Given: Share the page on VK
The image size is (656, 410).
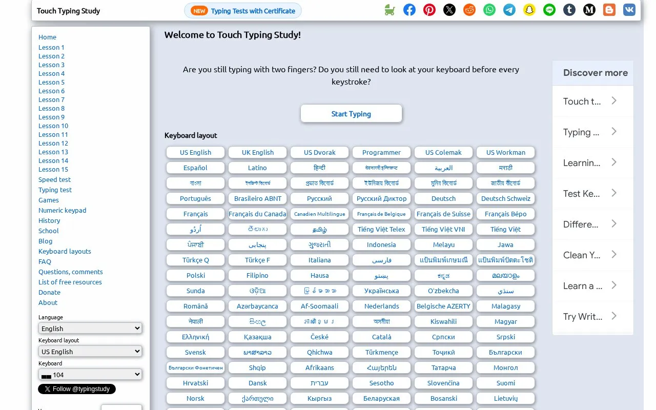Looking at the screenshot, I should [629, 10].
